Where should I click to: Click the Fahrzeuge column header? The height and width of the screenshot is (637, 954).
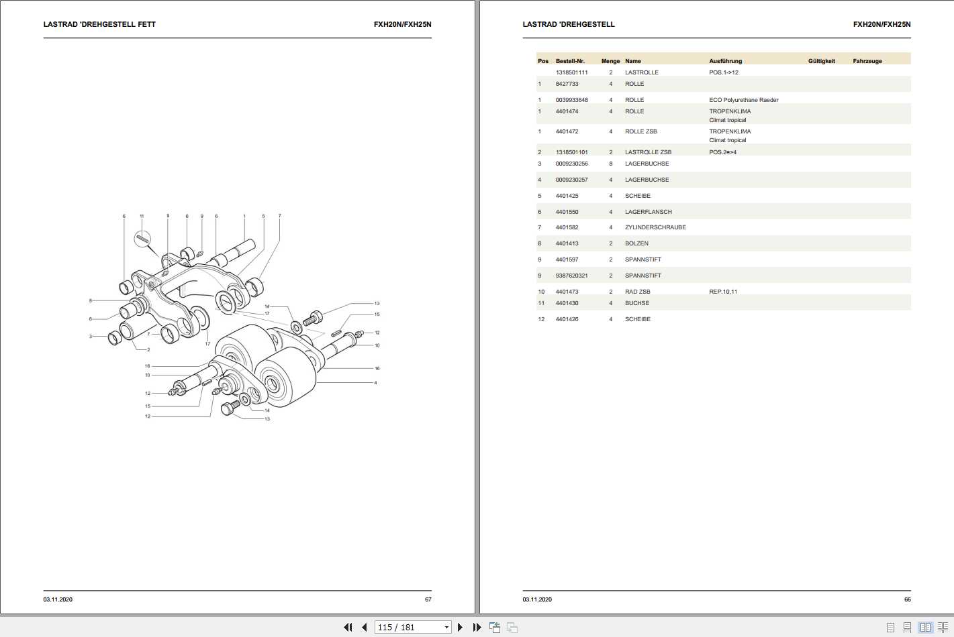point(867,61)
